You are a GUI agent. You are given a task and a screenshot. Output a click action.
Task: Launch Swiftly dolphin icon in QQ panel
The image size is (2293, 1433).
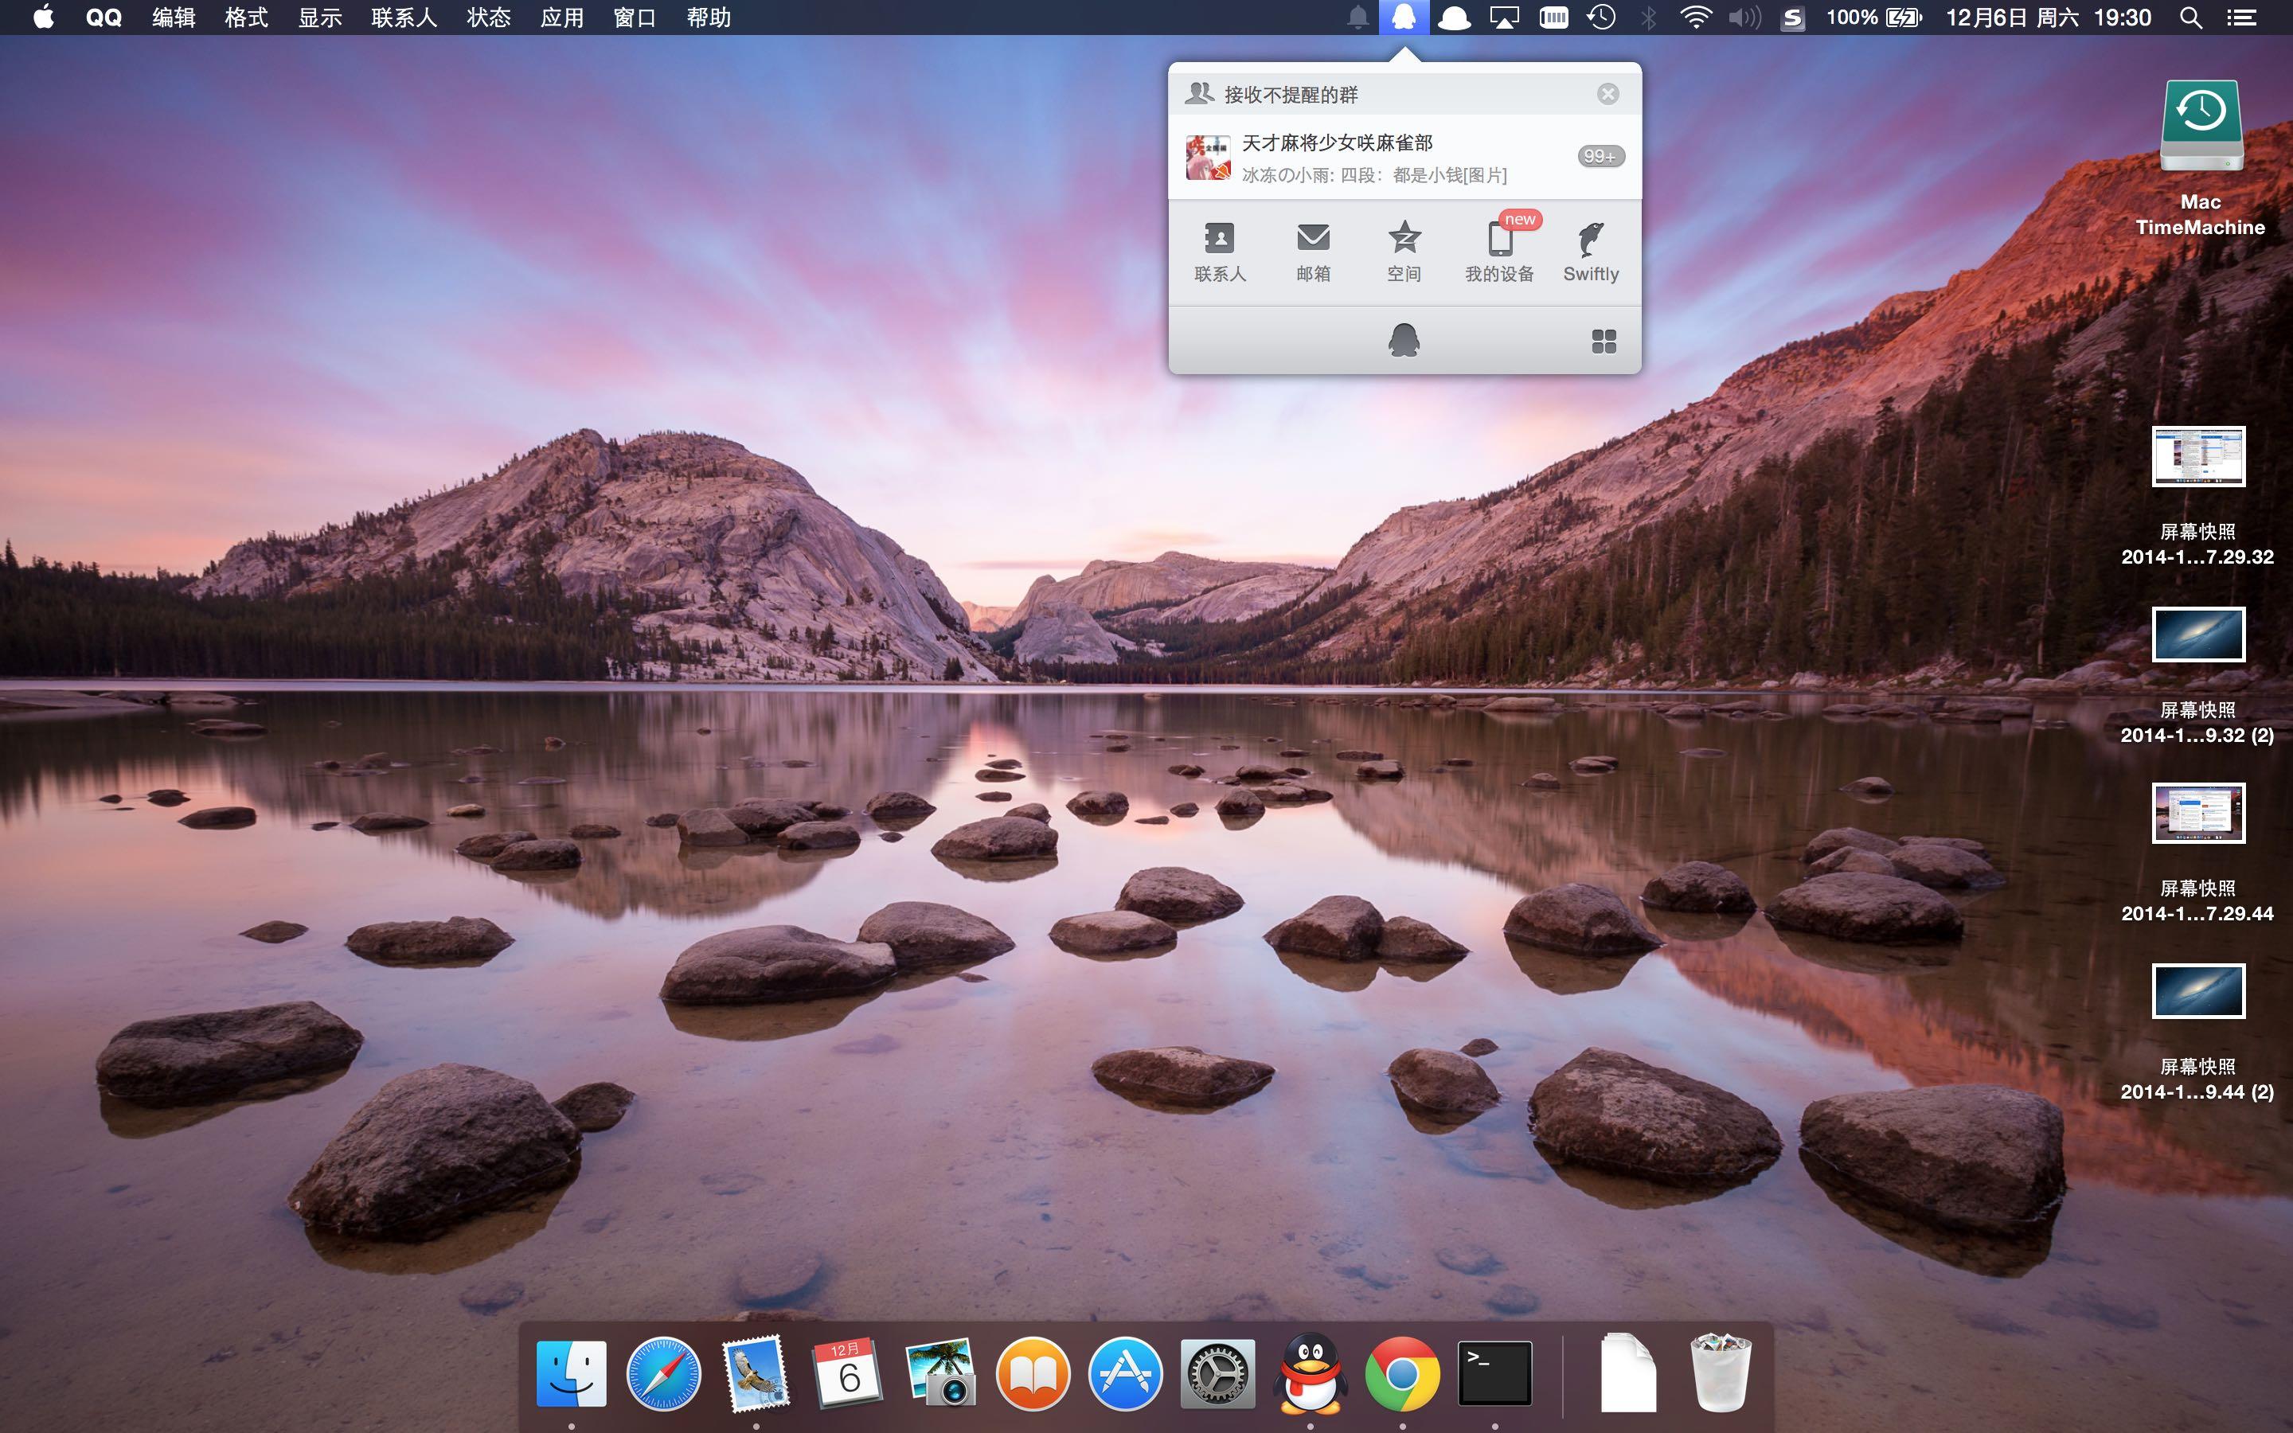tap(1591, 248)
